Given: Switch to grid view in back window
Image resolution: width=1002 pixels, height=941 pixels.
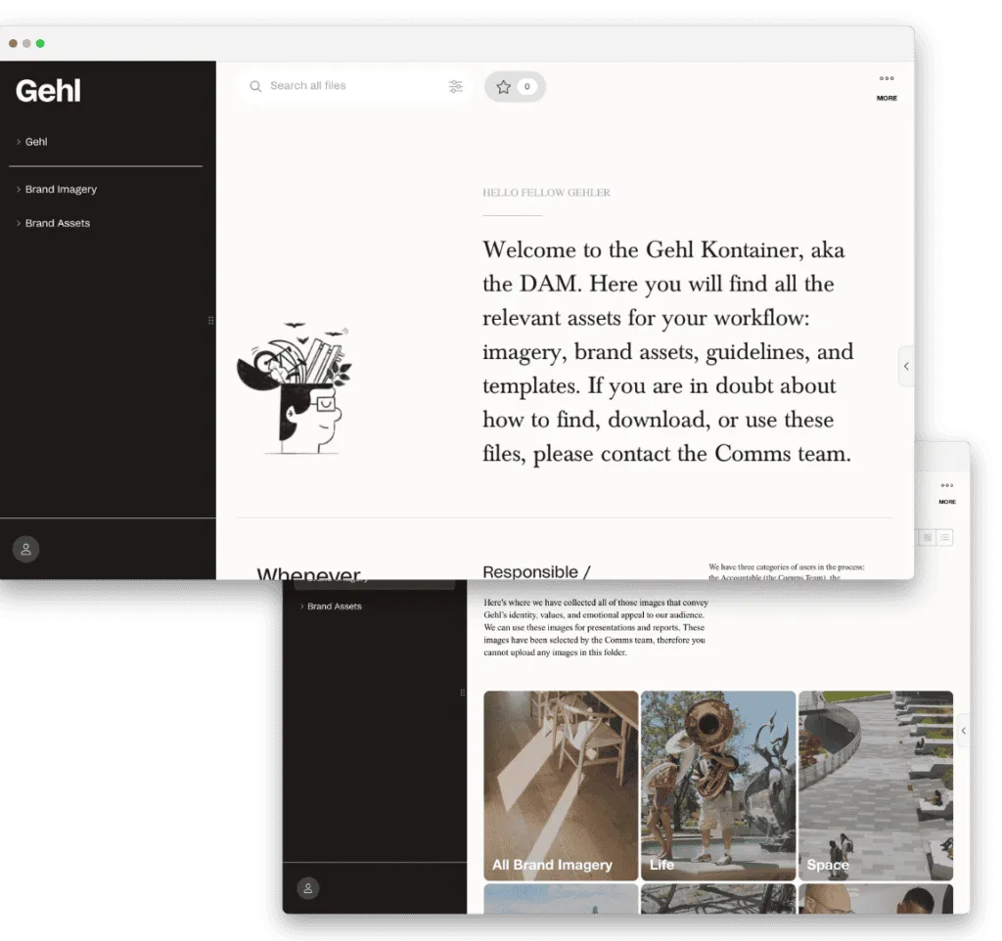Looking at the screenshot, I should pyautogui.click(x=928, y=537).
